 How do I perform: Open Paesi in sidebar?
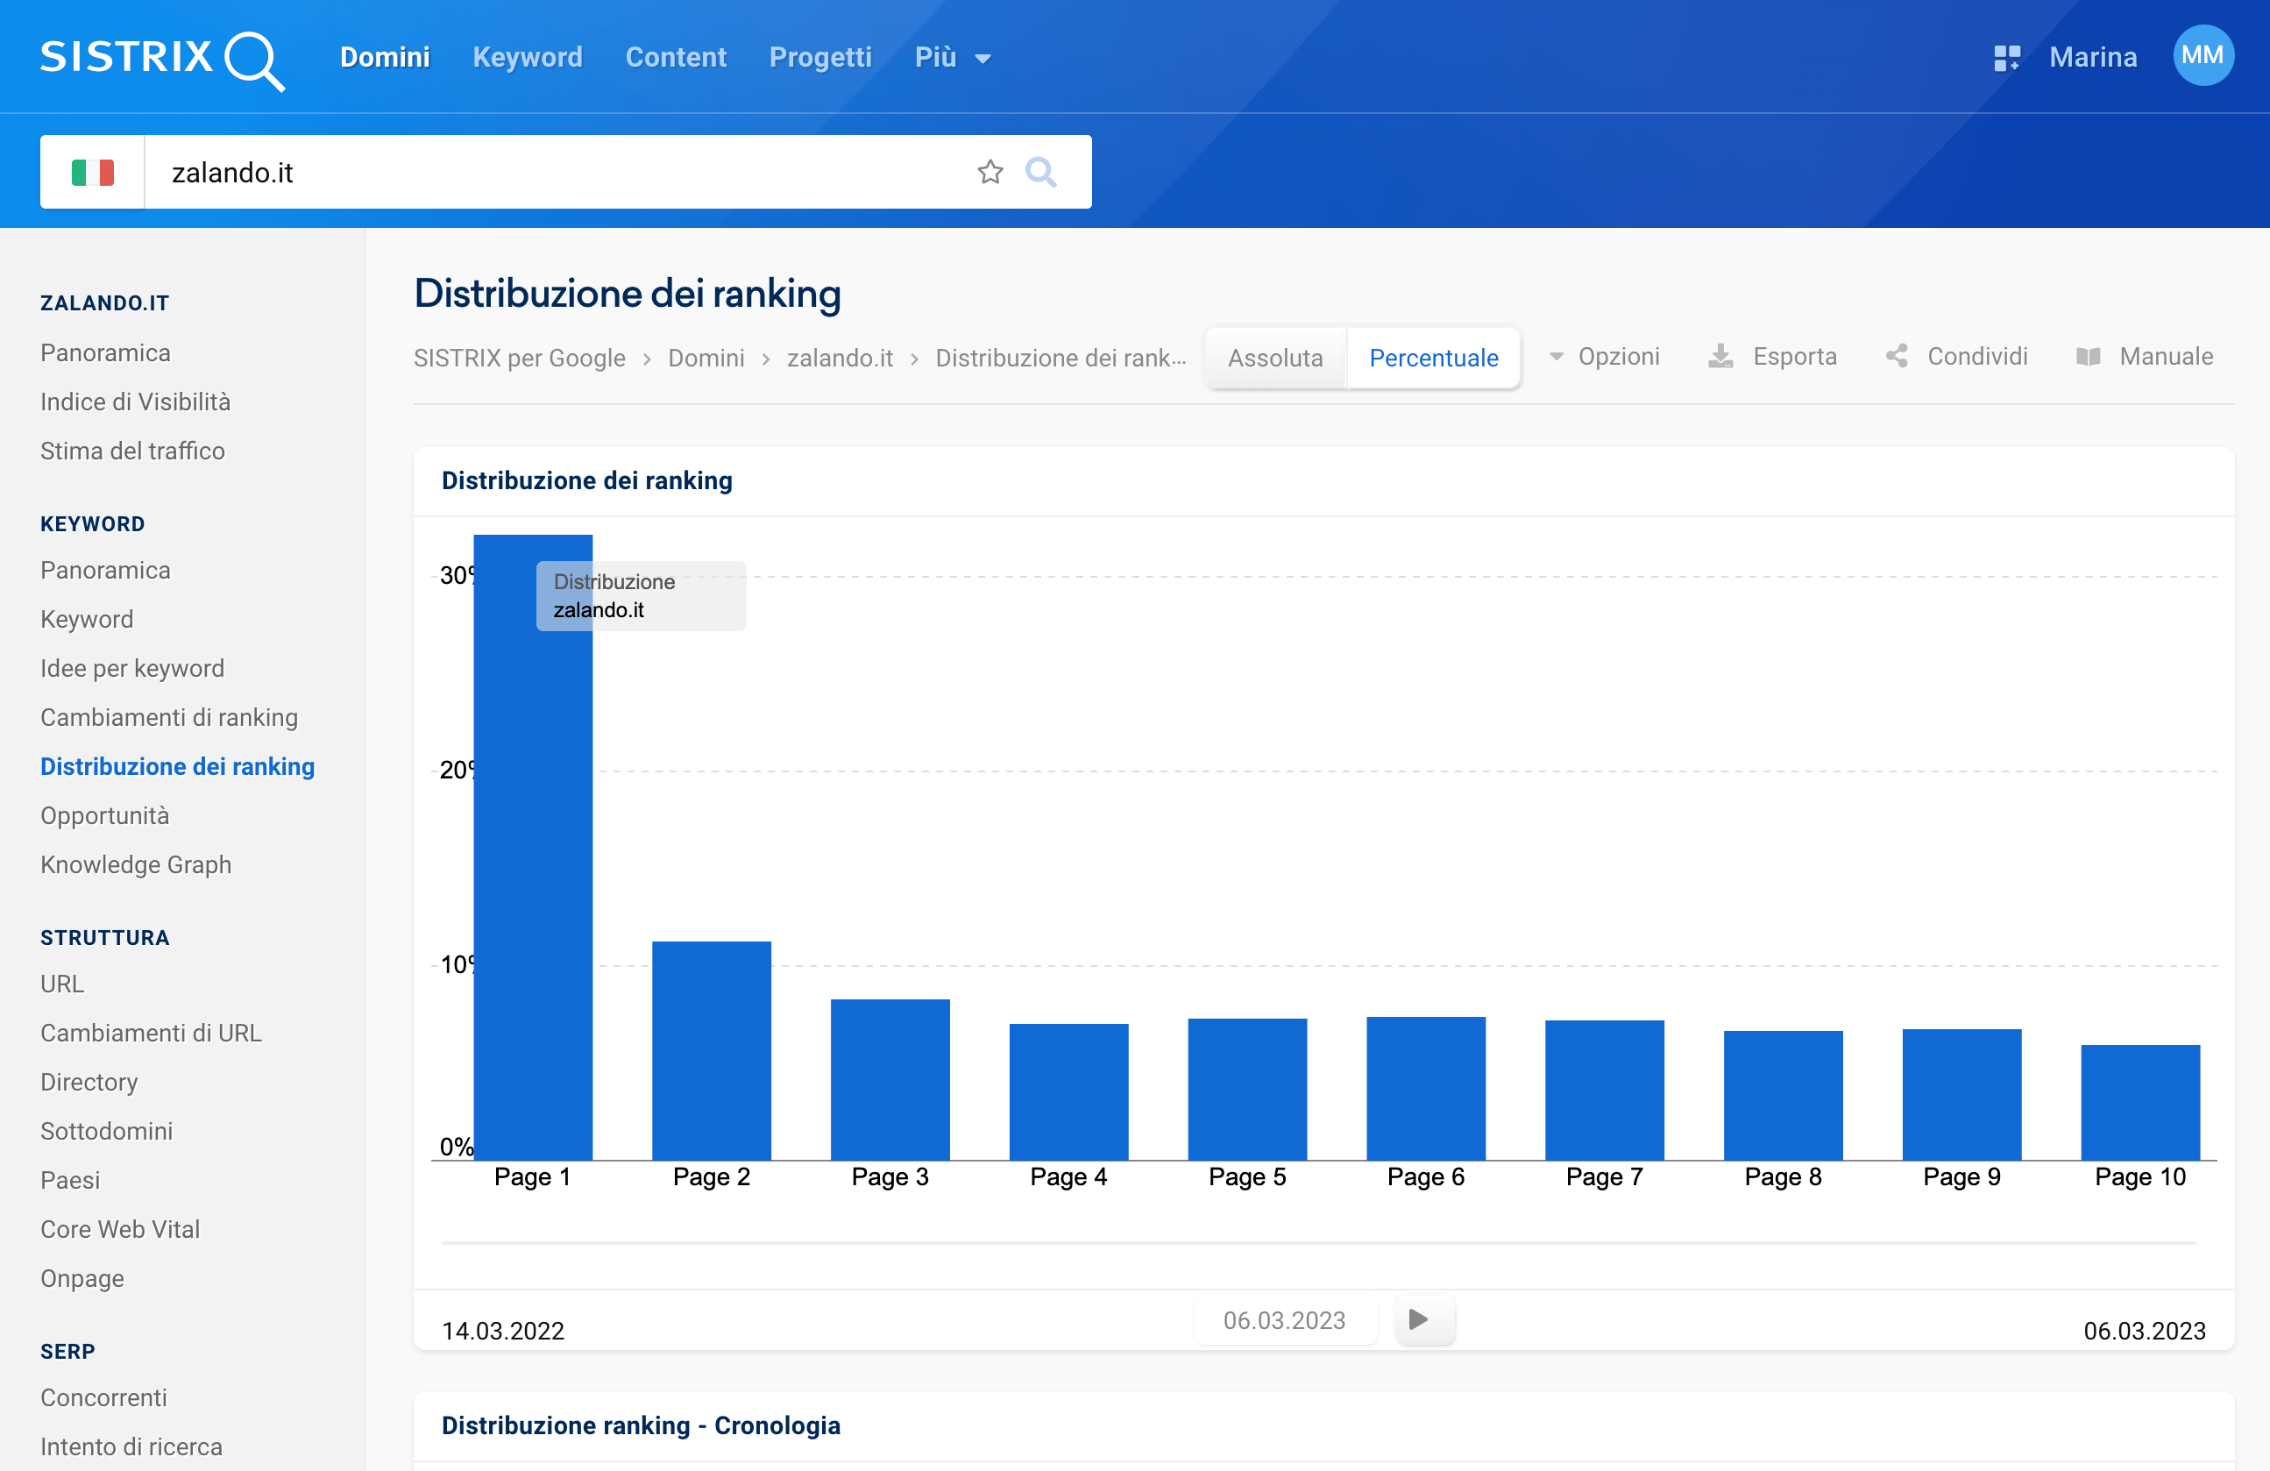click(x=69, y=1180)
